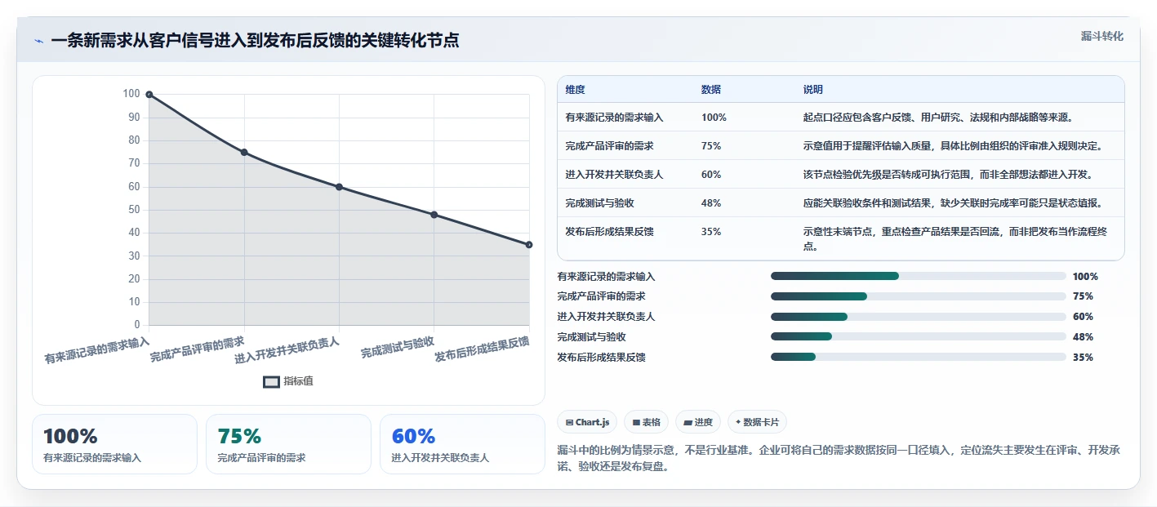The height and width of the screenshot is (507, 1157).
Task: Click the chart data point at value 60
Action: tap(339, 187)
